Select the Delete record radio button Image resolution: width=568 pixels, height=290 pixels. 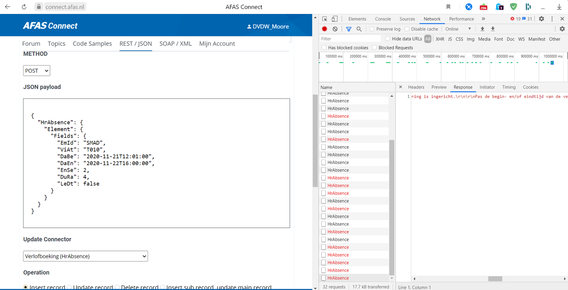coord(117,287)
